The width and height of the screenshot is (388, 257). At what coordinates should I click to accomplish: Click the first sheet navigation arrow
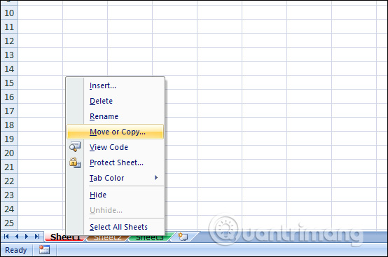tap(6, 237)
